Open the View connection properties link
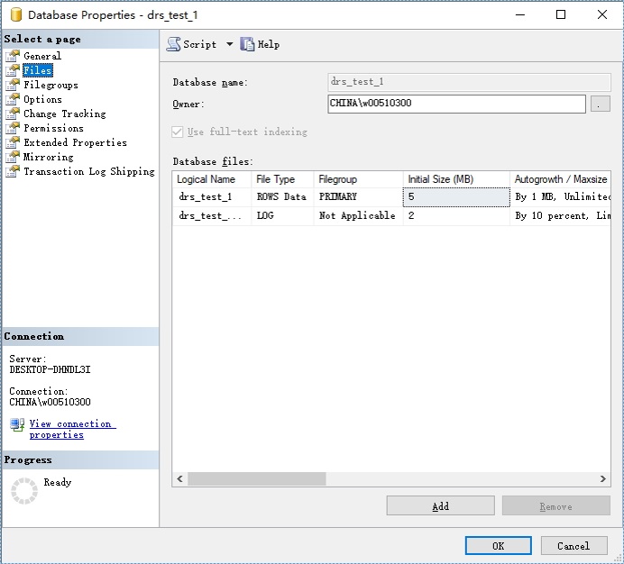Screen dimensions: 624x564 point(72,429)
